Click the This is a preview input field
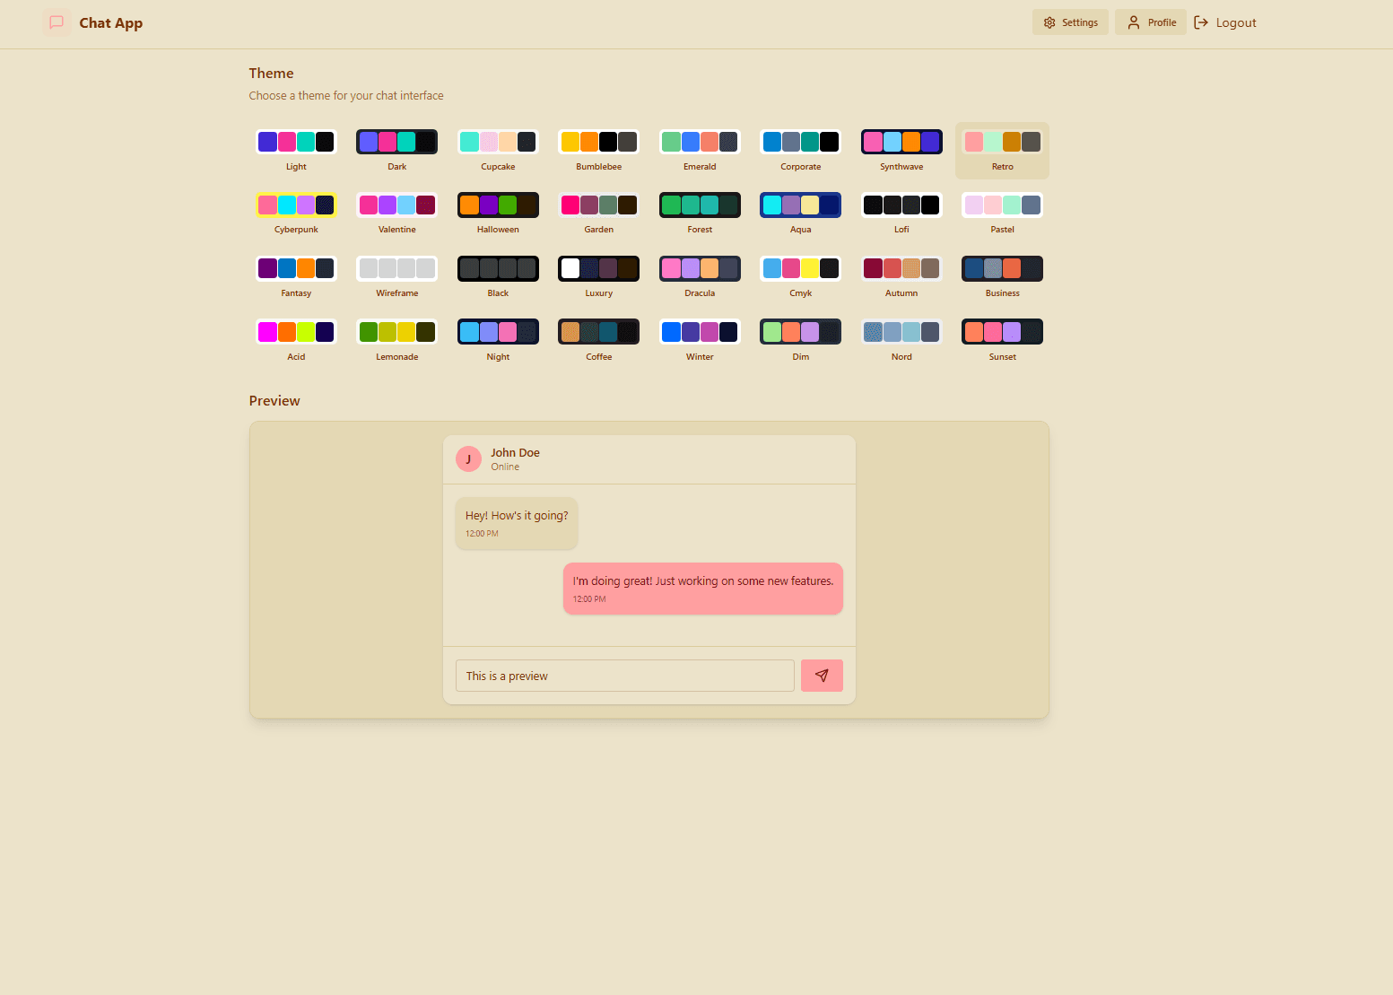This screenshot has width=1393, height=995. [x=624, y=675]
